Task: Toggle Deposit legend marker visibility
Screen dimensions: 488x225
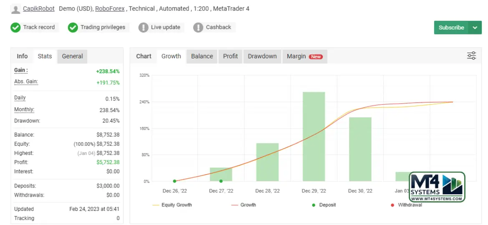Action: pyautogui.click(x=324, y=205)
